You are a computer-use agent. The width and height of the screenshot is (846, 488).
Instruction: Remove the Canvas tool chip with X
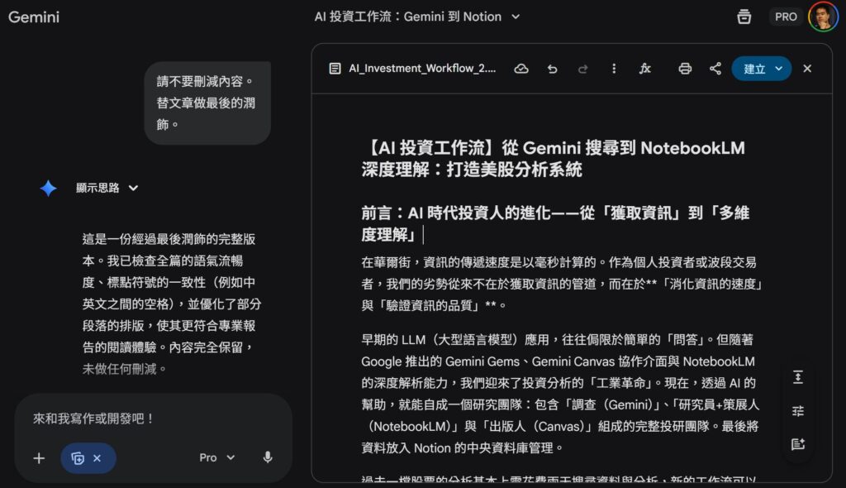coord(97,458)
